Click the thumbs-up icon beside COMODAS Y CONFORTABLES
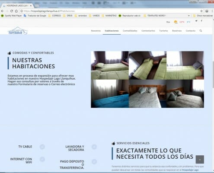 (10, 53)
